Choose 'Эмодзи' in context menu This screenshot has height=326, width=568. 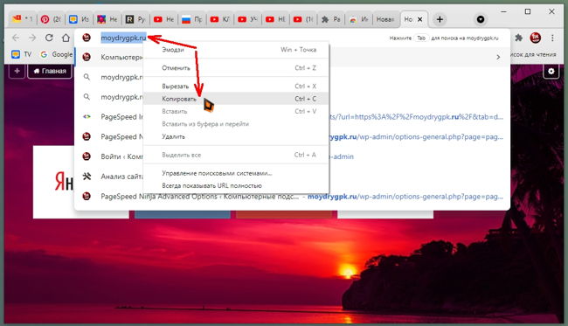pyautogui.click(x=236, y=50)
